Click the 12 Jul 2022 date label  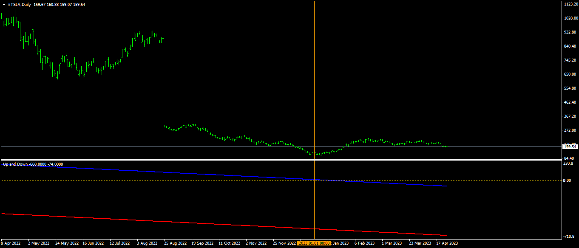point(119,243)
